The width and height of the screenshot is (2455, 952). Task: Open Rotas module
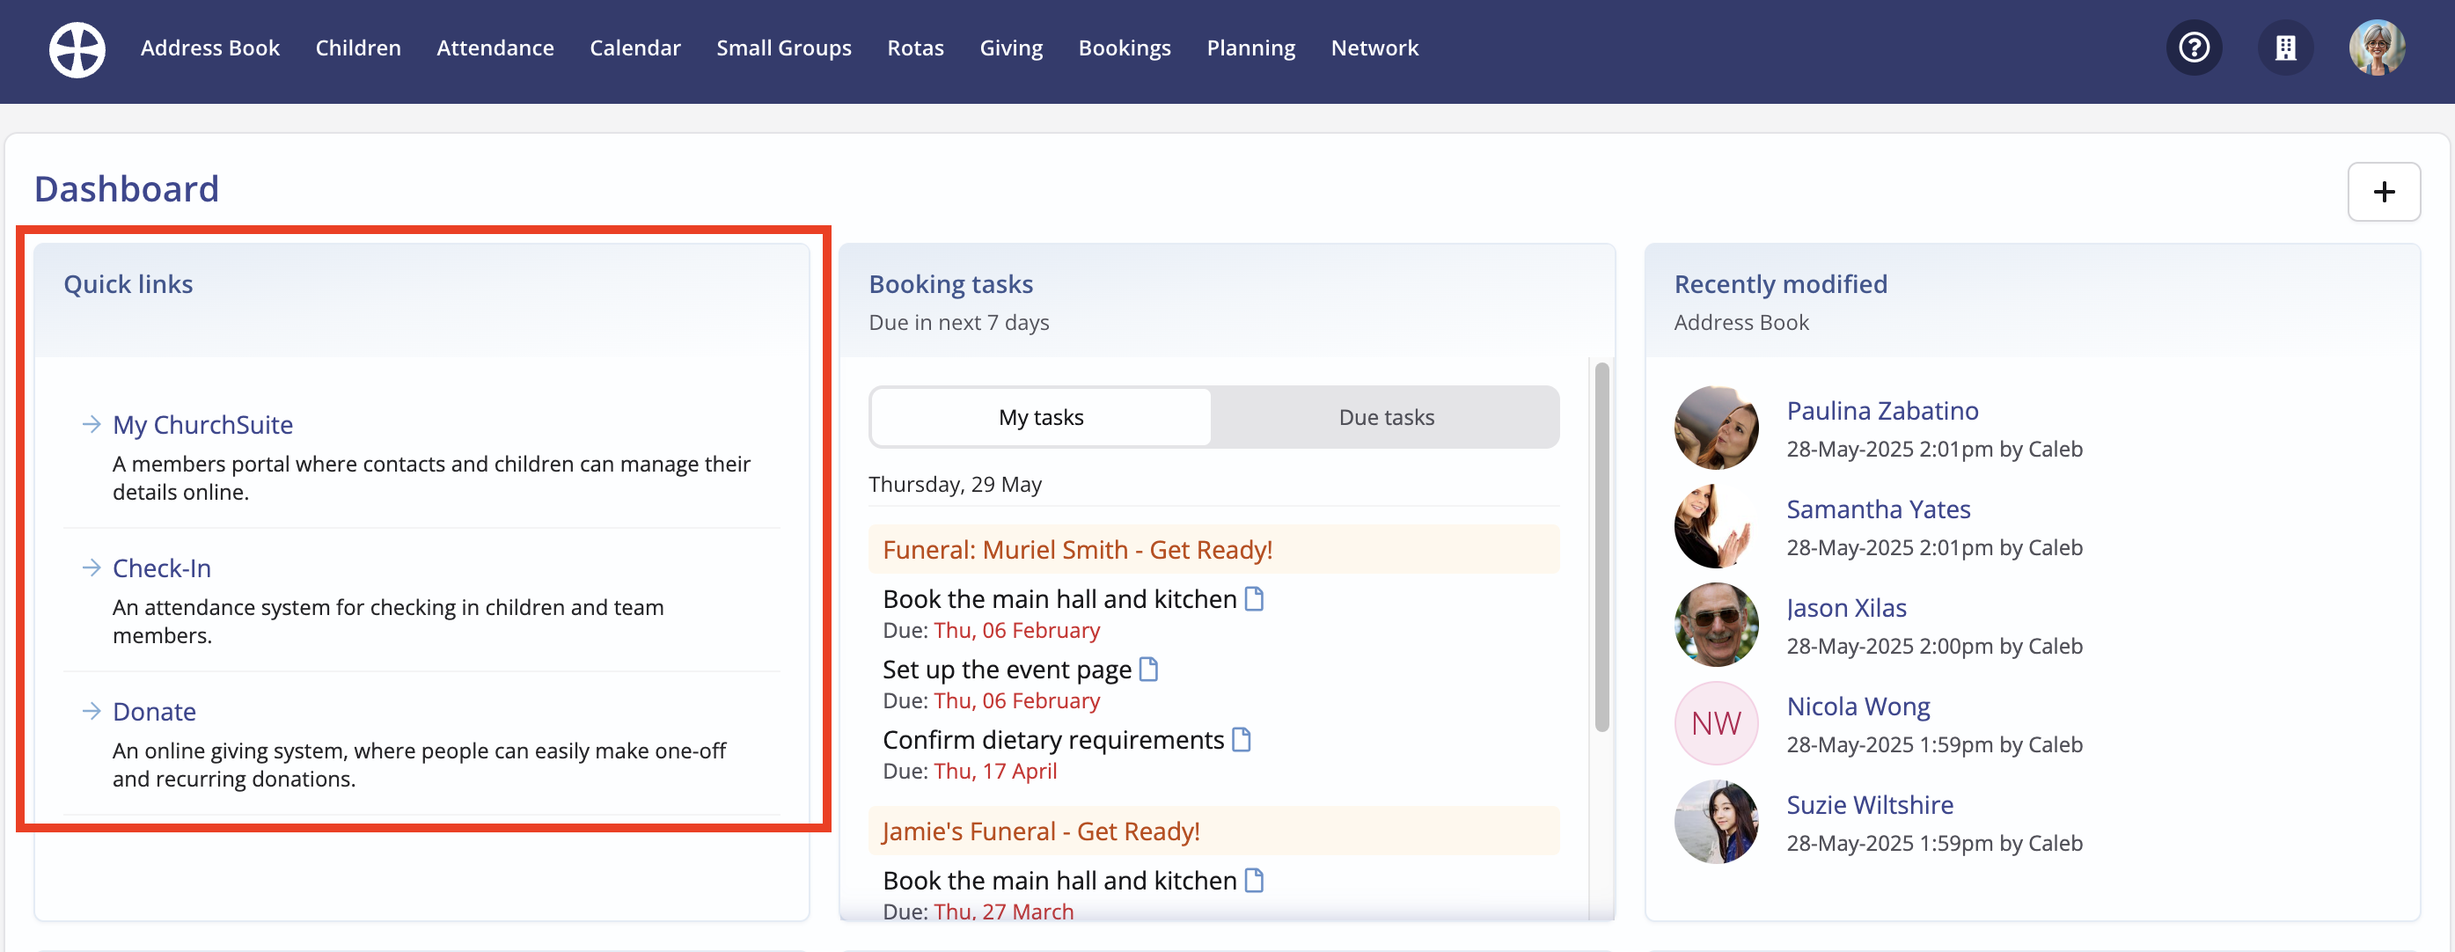point(915,48)
